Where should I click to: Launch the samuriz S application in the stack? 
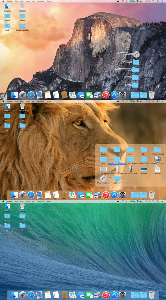coord(157,159)
